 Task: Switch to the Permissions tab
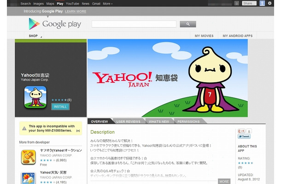tap(188, 121)
